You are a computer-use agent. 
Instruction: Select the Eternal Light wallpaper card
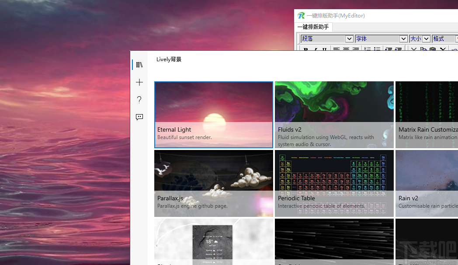point(214,115)
